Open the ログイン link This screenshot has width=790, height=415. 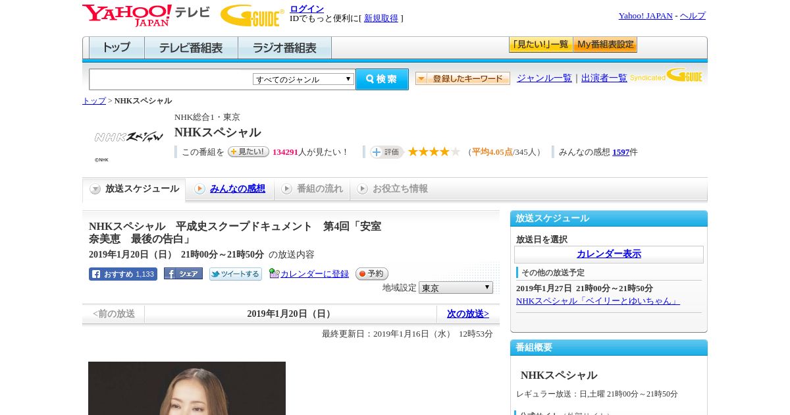[x=307, y=9]
